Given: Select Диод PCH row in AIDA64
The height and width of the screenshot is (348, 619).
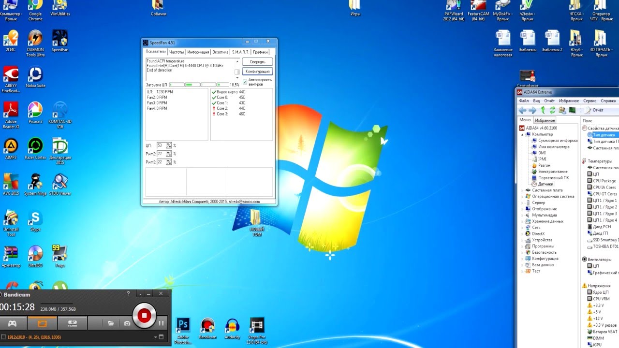Looking at the screenshot, I should [602, 227].
